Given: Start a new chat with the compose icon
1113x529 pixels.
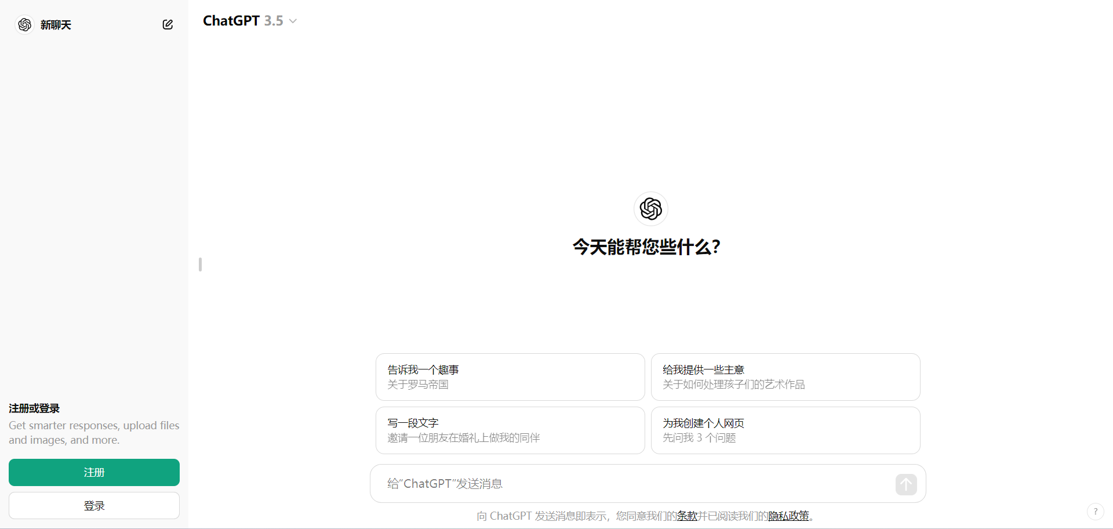Looking at the screenshot, I should click(x=168, y=24).
